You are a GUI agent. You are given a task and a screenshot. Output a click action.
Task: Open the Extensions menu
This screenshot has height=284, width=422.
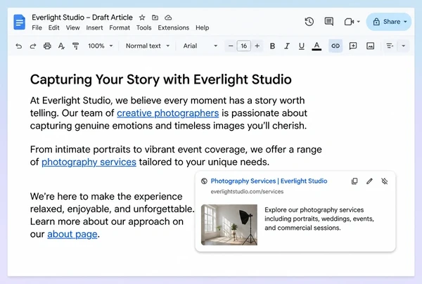pos(173,27)
